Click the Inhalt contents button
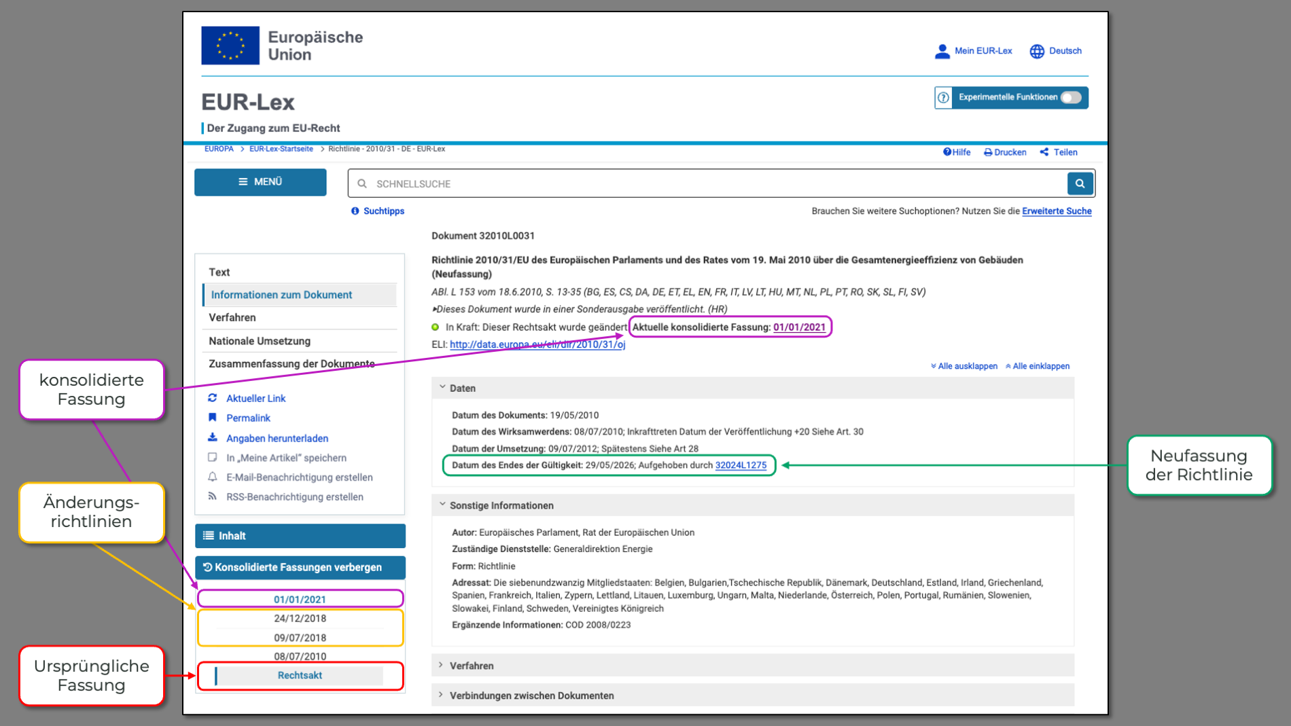Viewport: 1291px width, 726px height. [x=300, y=536]
